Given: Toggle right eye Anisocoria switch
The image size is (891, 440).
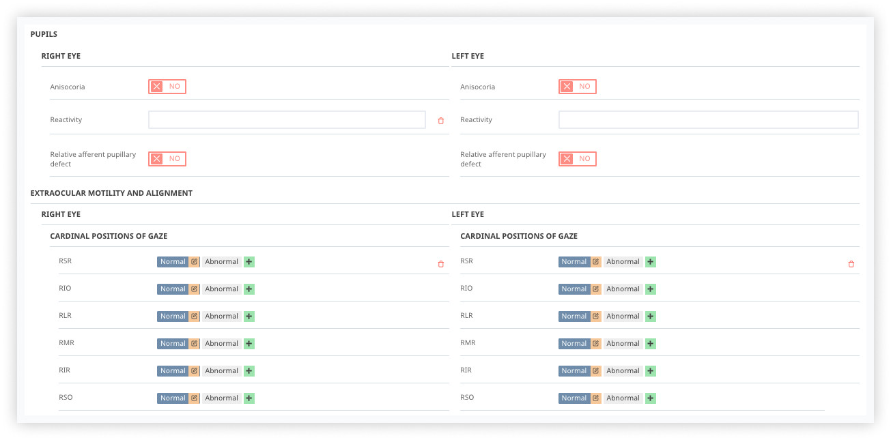Looking at the screenshot, I should tap(167, 87).
